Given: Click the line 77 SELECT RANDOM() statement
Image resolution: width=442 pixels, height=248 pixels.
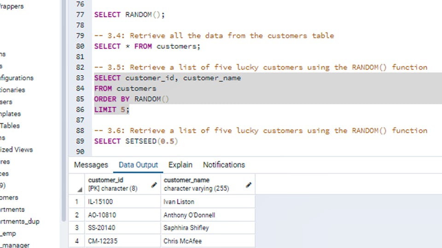Looking at the screenshot, I should tap(129, 15).
